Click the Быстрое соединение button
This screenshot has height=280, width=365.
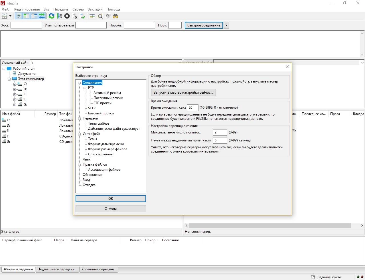pyautogui.click(x=204, y=25)
